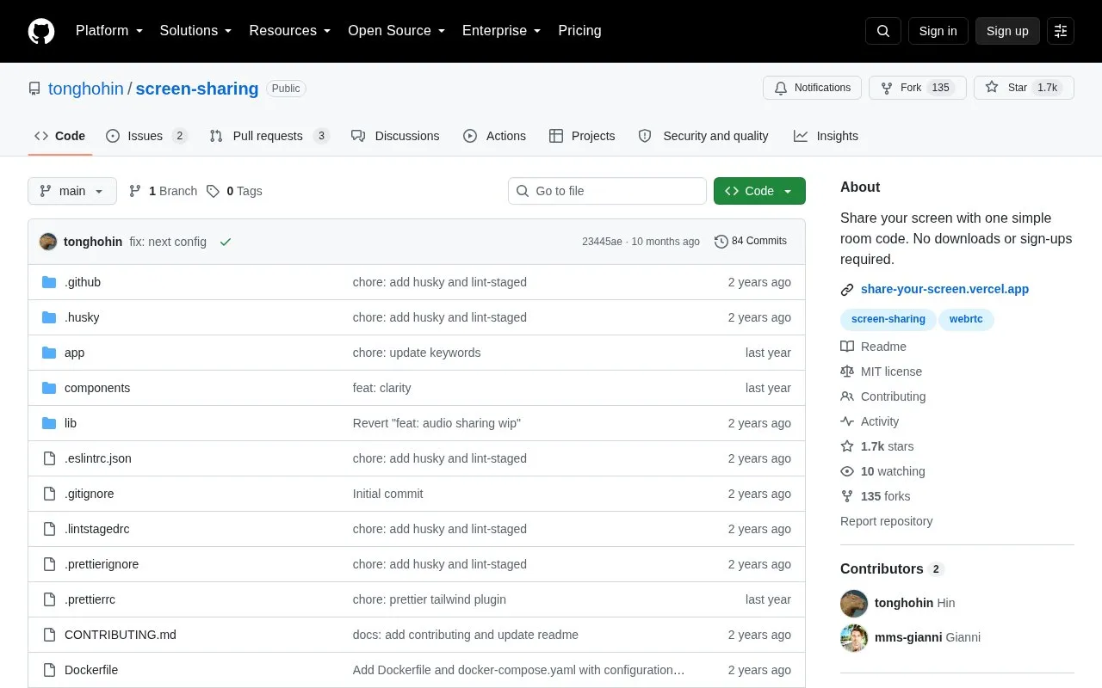Open the header appearance settings icon

click(x=1061, y=31)
